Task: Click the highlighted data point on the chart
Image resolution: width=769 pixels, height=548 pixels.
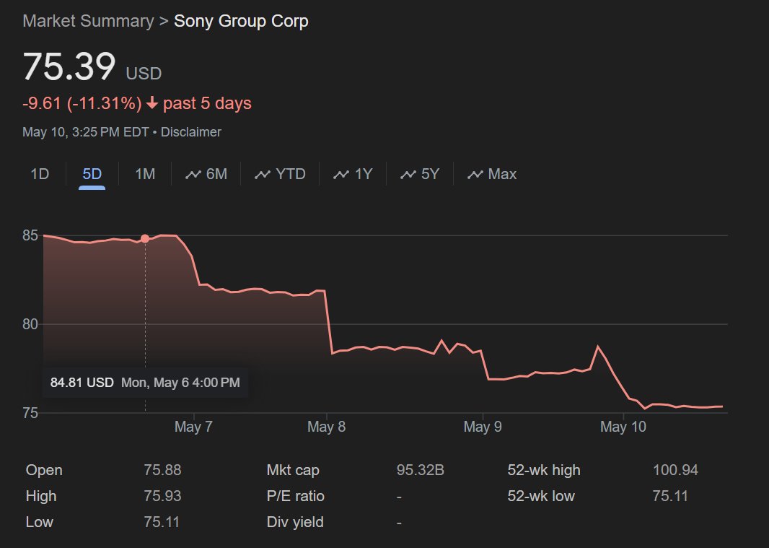Action: (x=145, y=239)
